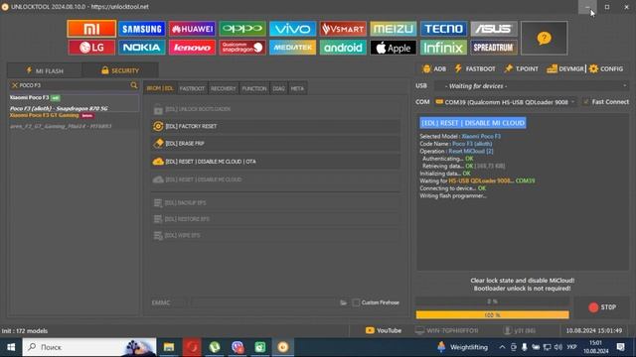
Task: Enable the Custom Firehose checkbox
Action: (x=356, y=302)
